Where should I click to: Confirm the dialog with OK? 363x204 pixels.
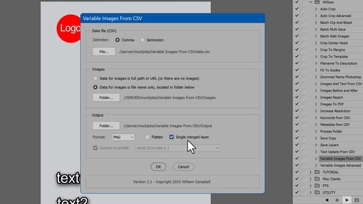tap(158, 167)
